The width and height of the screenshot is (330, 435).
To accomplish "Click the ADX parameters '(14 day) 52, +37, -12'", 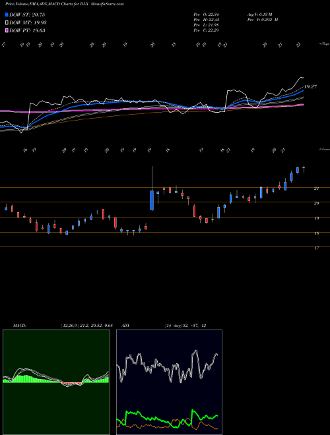I will (185, 326).
